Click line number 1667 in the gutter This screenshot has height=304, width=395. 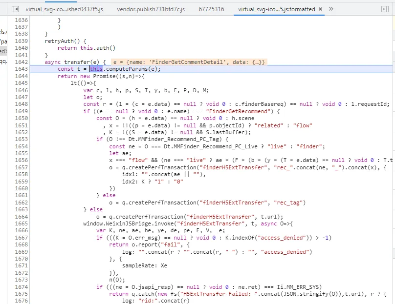pos(22,238)
